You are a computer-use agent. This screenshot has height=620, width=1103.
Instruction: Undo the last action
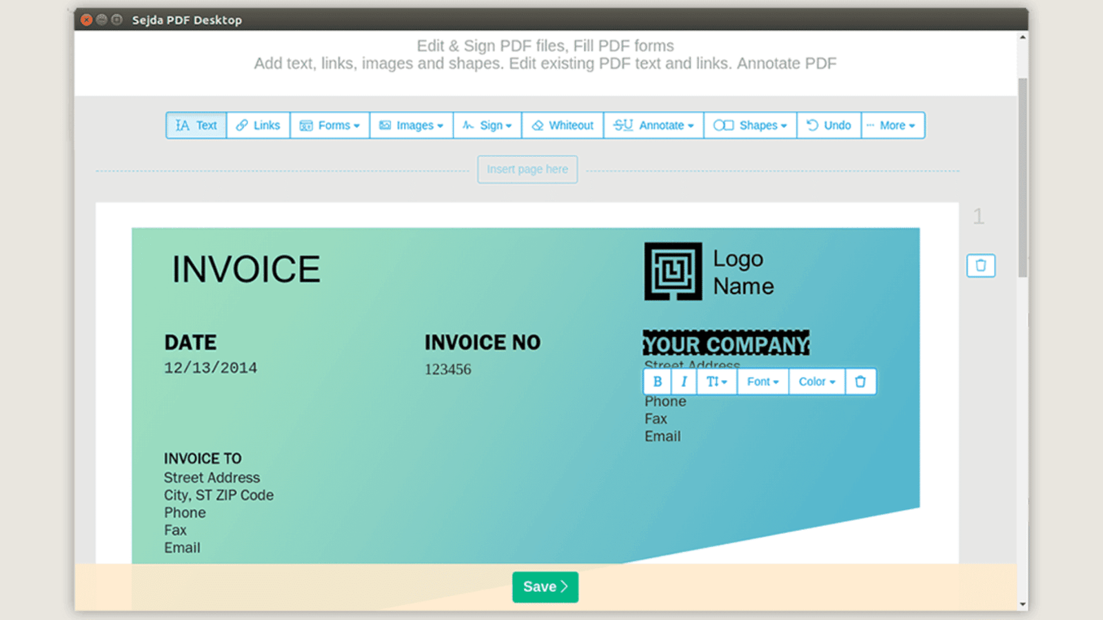coord(829,125)
